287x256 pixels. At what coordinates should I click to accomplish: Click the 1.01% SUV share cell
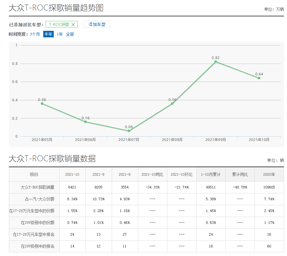pyautogui.click(x=99, y=223)
